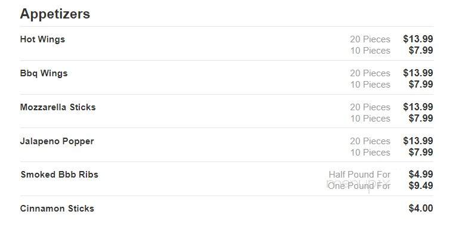Click the Bbq Wings 10 Pieces $7.99 price
This screenshot has width=465, height=233.
pyautogui.click(x=421, y=84)
